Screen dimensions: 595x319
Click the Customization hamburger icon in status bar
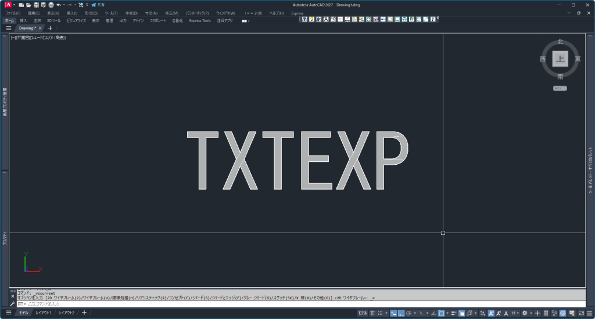click(x=588, y=313)
